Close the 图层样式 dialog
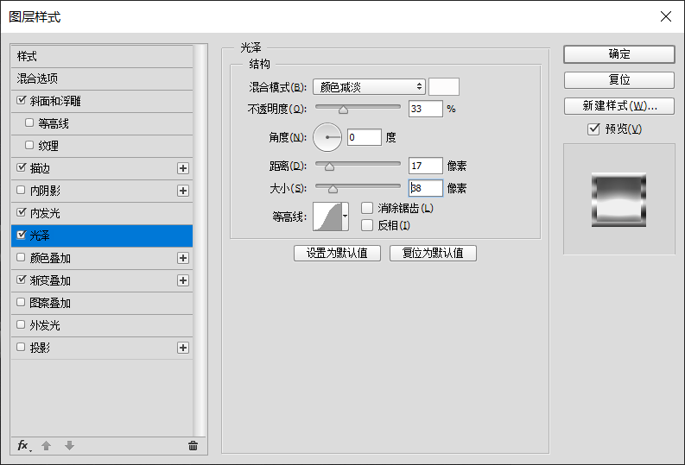The width and height of the screenshot is (685, 465). [666, 16]
